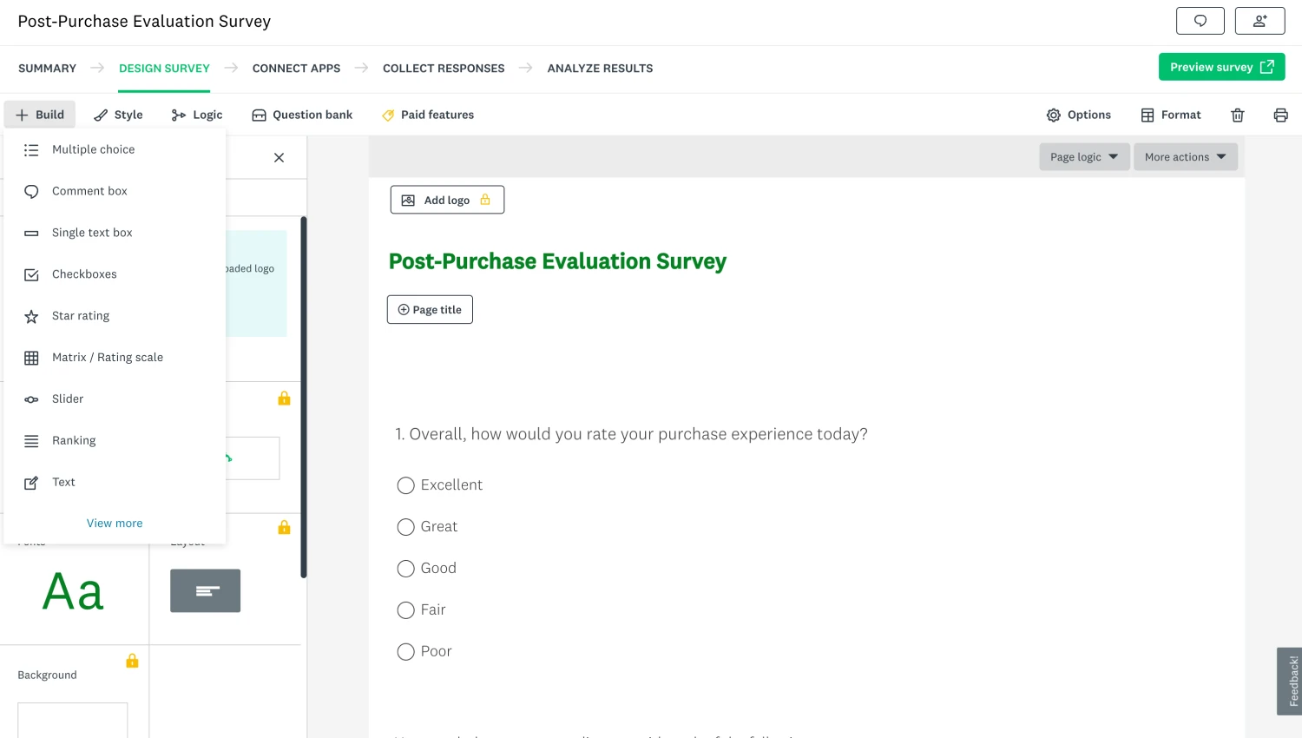
Task: Expand the More actions menu
Action: click(1185, 156)
